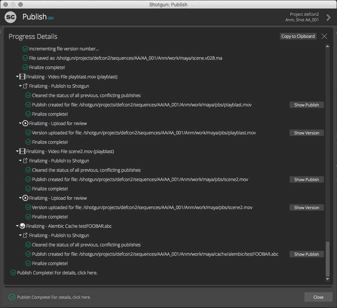The width and height of the screenshot is (337, 308).
Task: Collapse Finalizing - Alembic Cache testFOOBAR.abc
Action: (x=18, y=226)
